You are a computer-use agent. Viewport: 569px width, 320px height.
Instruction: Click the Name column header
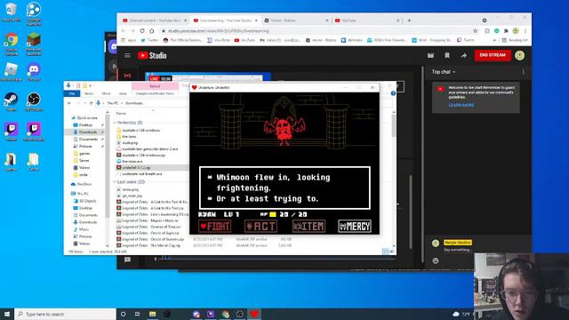(x=121, y=114)
